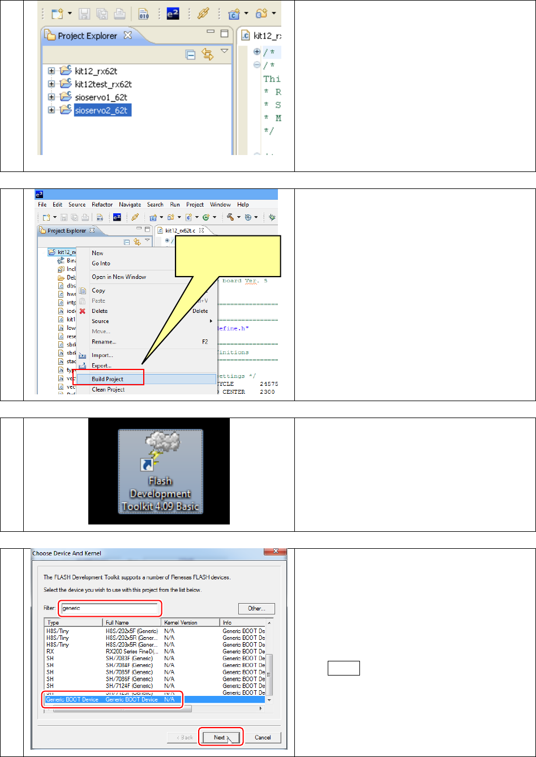
Task: Click Collapse All in the enlarged Project Explorer
Action: [x=191, y=54]
